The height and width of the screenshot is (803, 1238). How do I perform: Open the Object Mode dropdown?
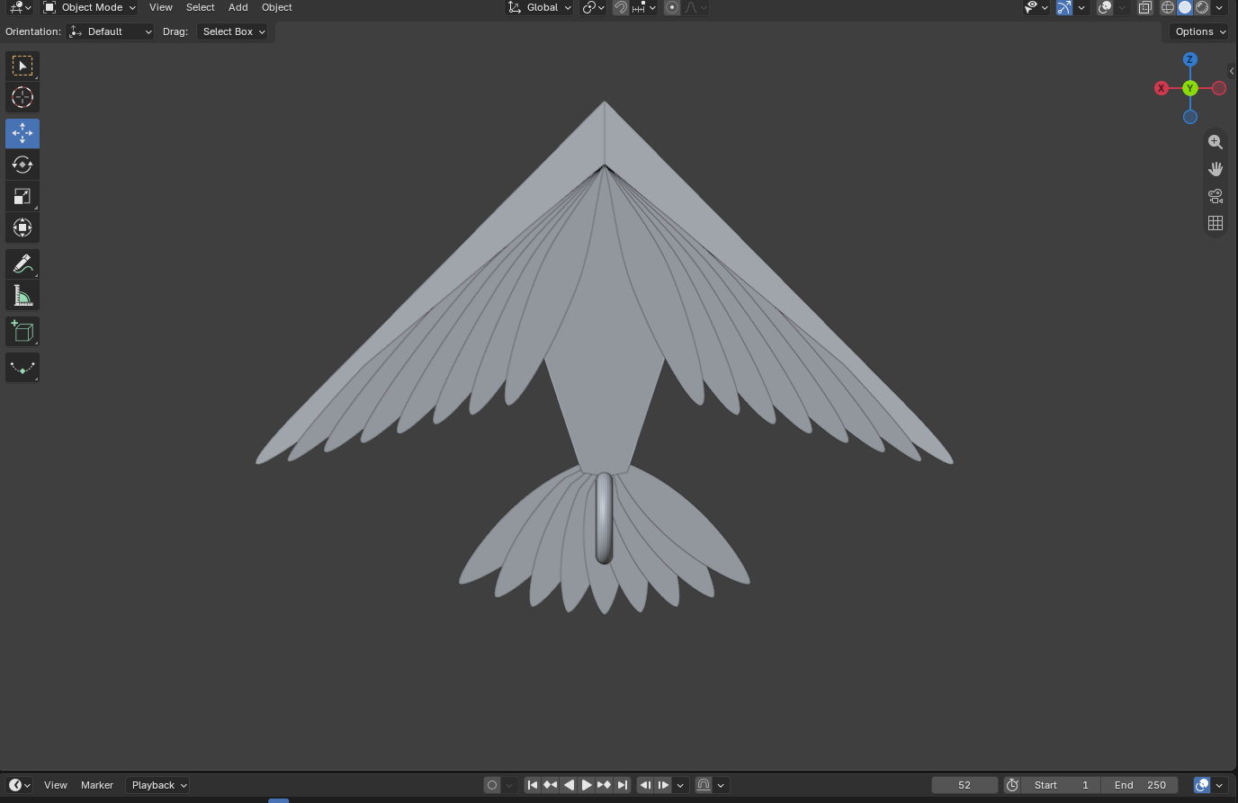tap(89, 7)
